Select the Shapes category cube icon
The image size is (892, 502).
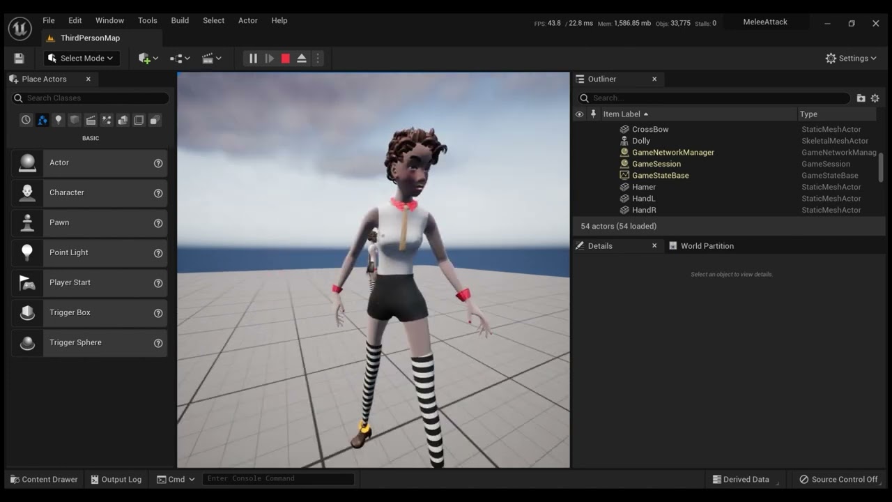point(75,120)
